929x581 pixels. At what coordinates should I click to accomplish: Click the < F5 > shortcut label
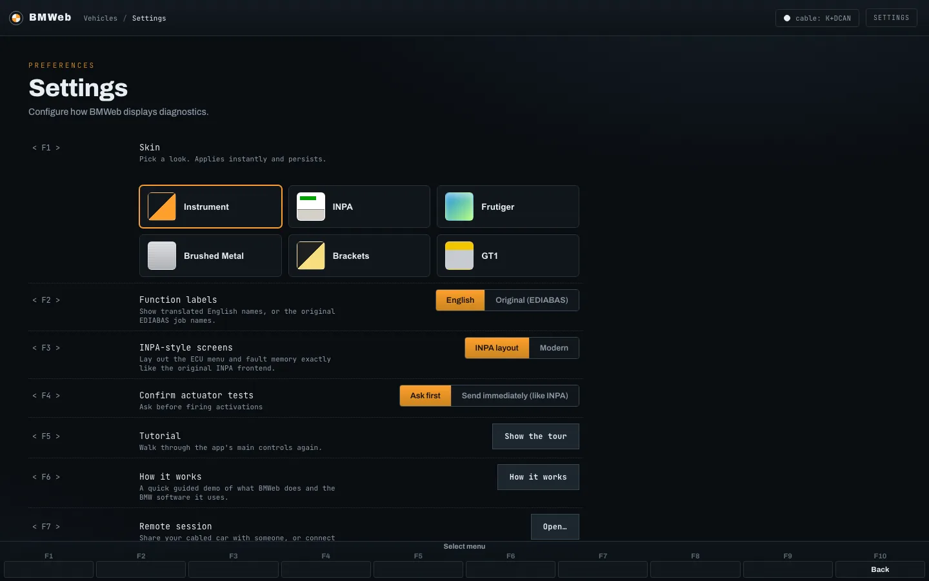point(46,436)
